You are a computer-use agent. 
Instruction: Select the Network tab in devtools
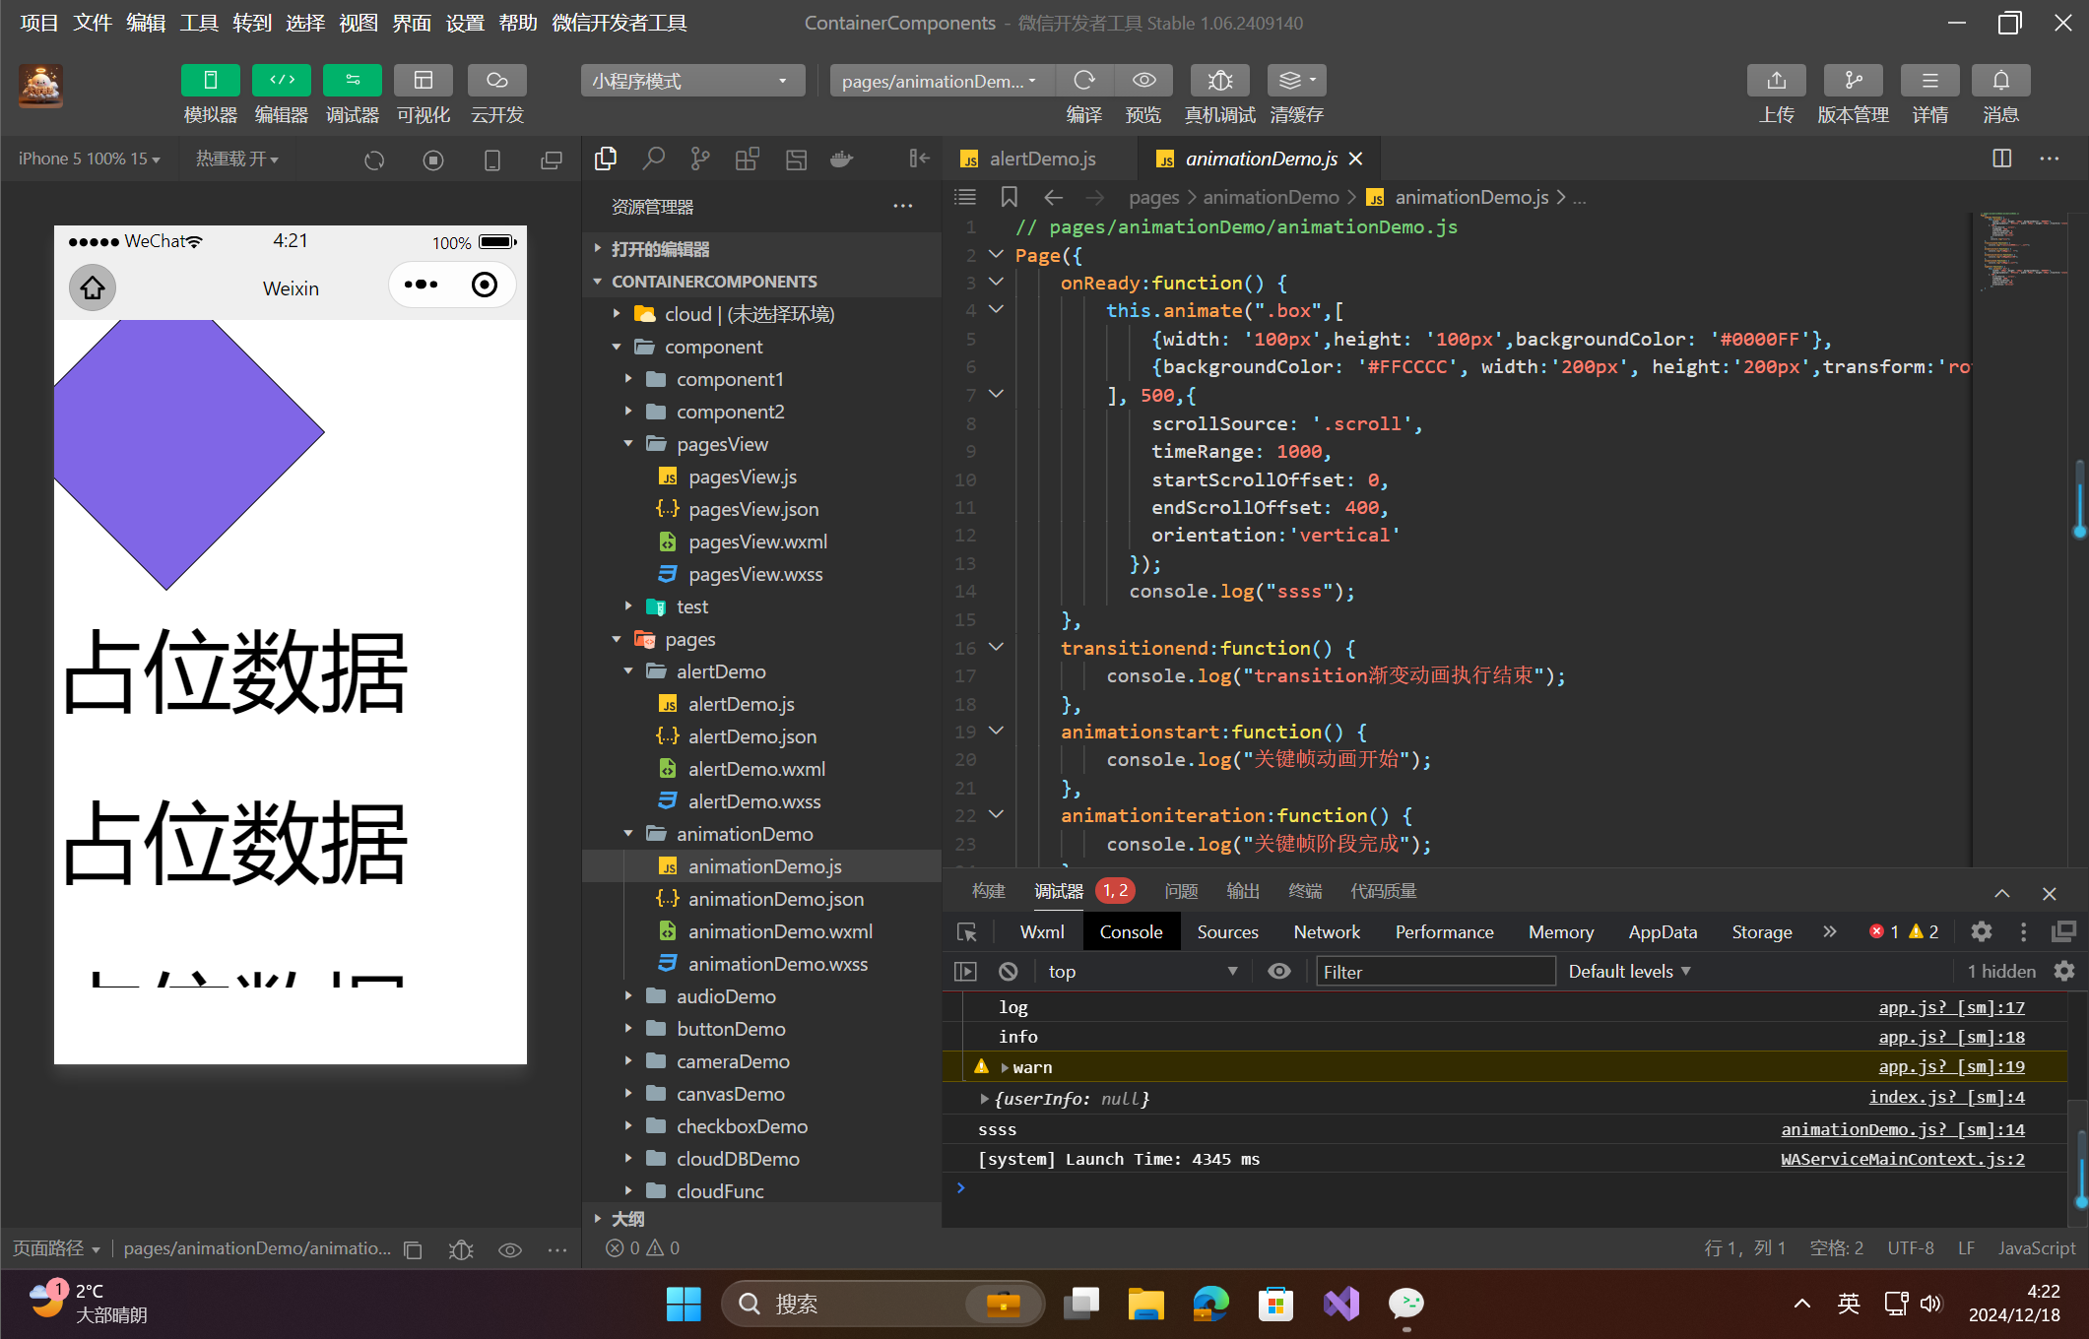(x=1326, y=931)
